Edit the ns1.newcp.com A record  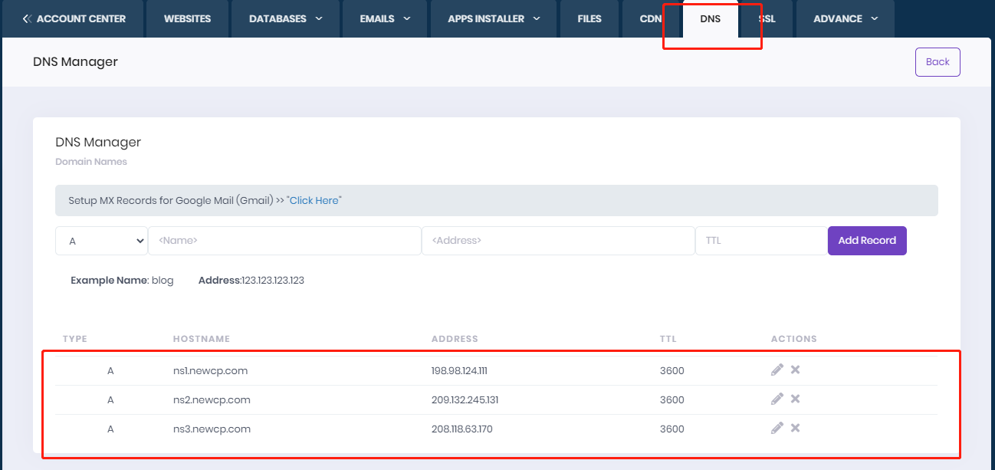coord(777,370)
